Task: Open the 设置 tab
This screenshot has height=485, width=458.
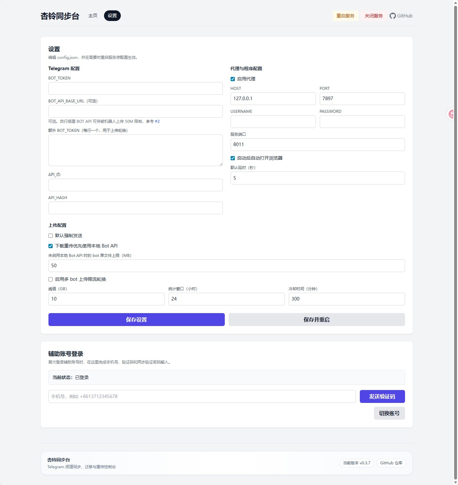Action: [112, 16]
